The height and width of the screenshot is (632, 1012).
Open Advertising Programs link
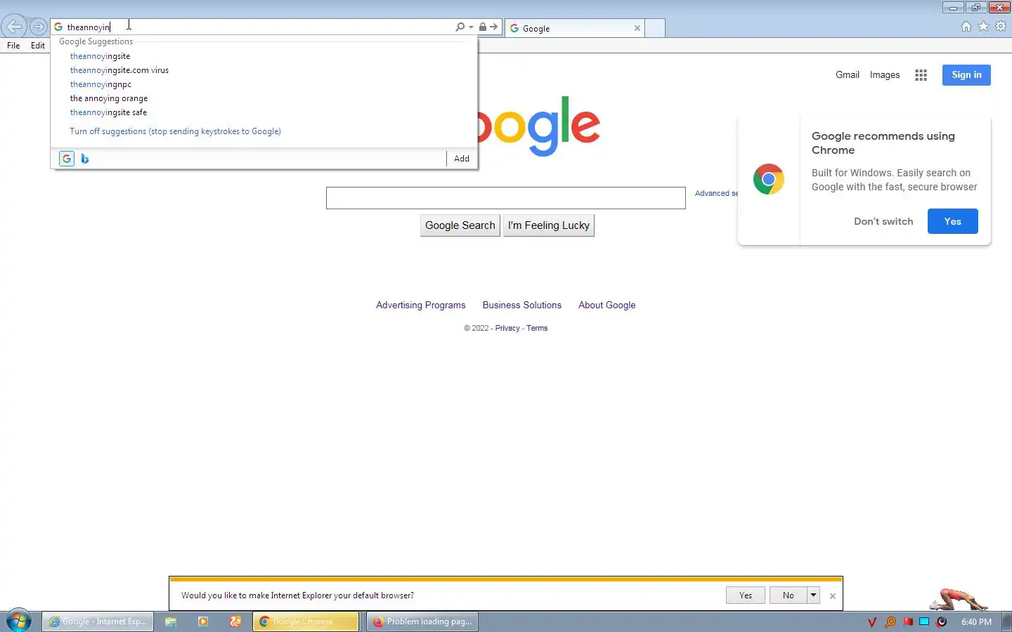(420, 305)
